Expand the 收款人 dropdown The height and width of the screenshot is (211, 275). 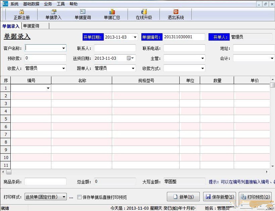point(64,68)
